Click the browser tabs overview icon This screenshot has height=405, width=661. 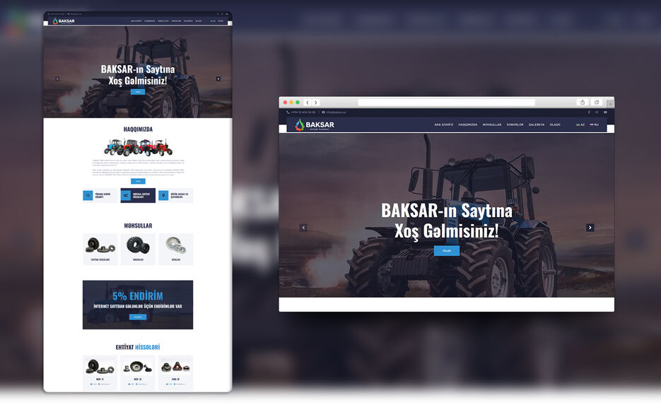pos(597,102)
